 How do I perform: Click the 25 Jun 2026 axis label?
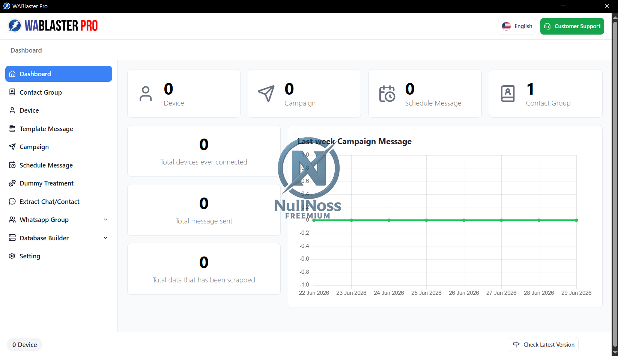point(426,293)
